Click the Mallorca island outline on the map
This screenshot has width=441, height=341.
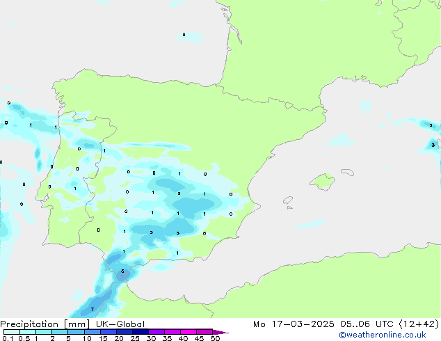322,182
